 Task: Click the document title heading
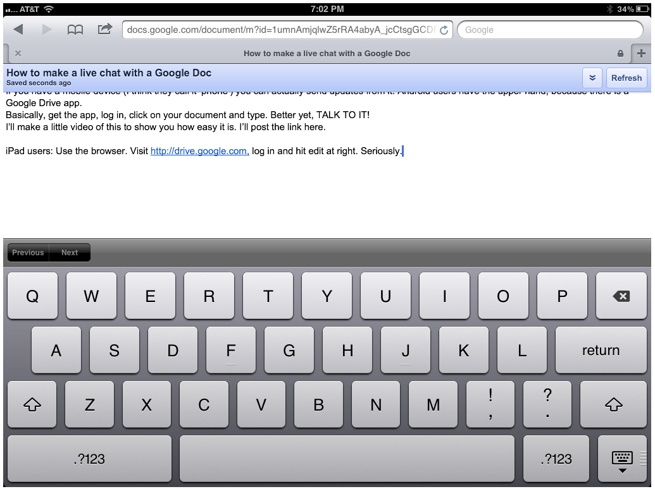click(109, 73)
